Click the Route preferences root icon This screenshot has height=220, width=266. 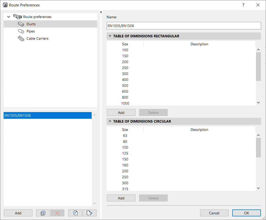point(18,17)
